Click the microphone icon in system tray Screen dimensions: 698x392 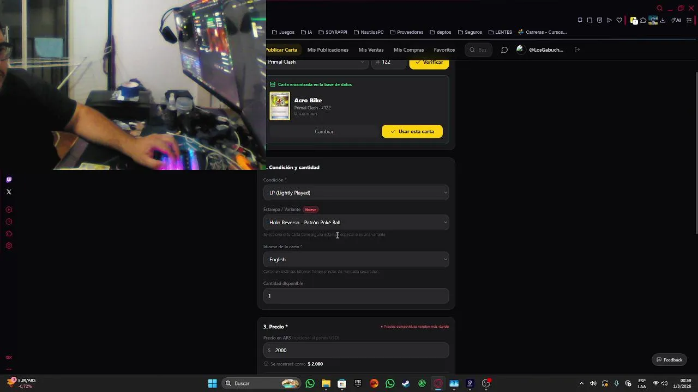coord(617,383)
